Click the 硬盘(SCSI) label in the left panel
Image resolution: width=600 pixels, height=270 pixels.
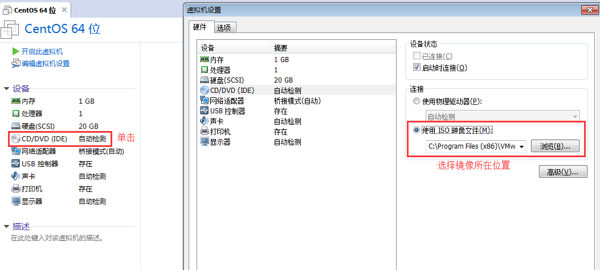[x=38, y=126]
